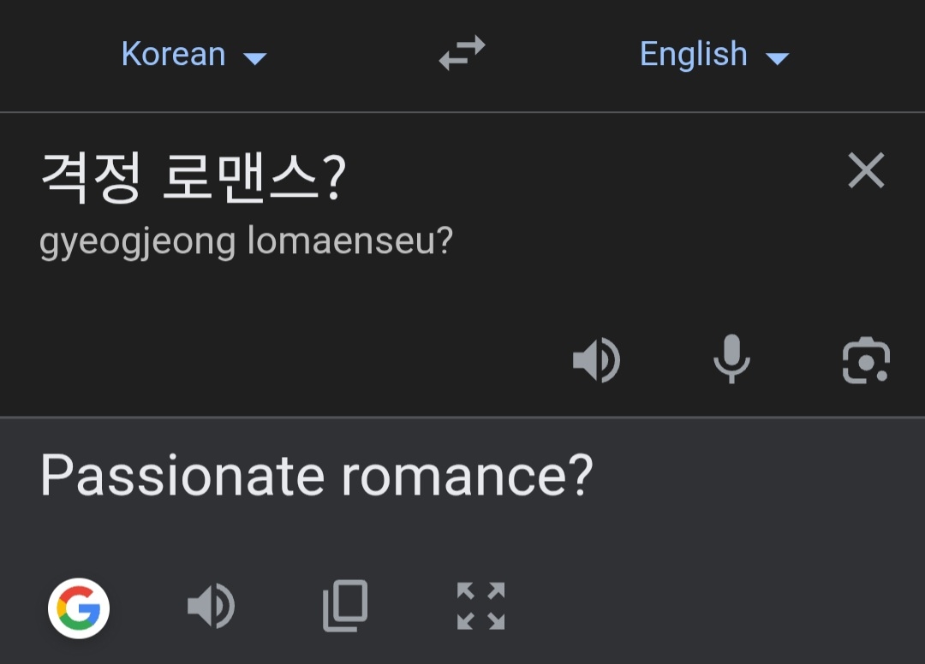This screenshot has width=925, height=664.
Task: Select the word Passionate in the translation
Action: (182, 476)
